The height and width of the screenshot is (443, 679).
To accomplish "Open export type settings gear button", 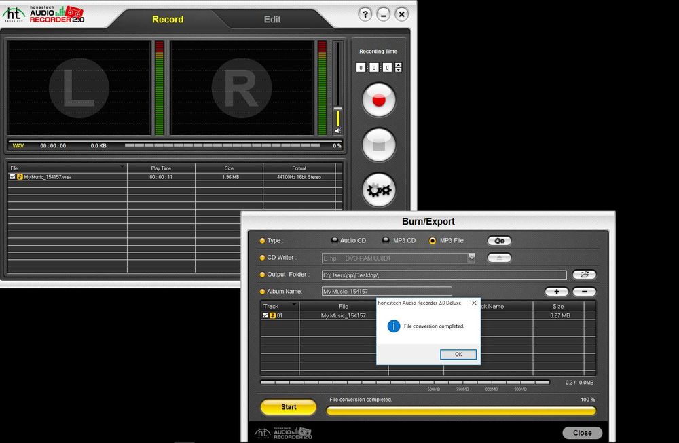I will [499, 241].
